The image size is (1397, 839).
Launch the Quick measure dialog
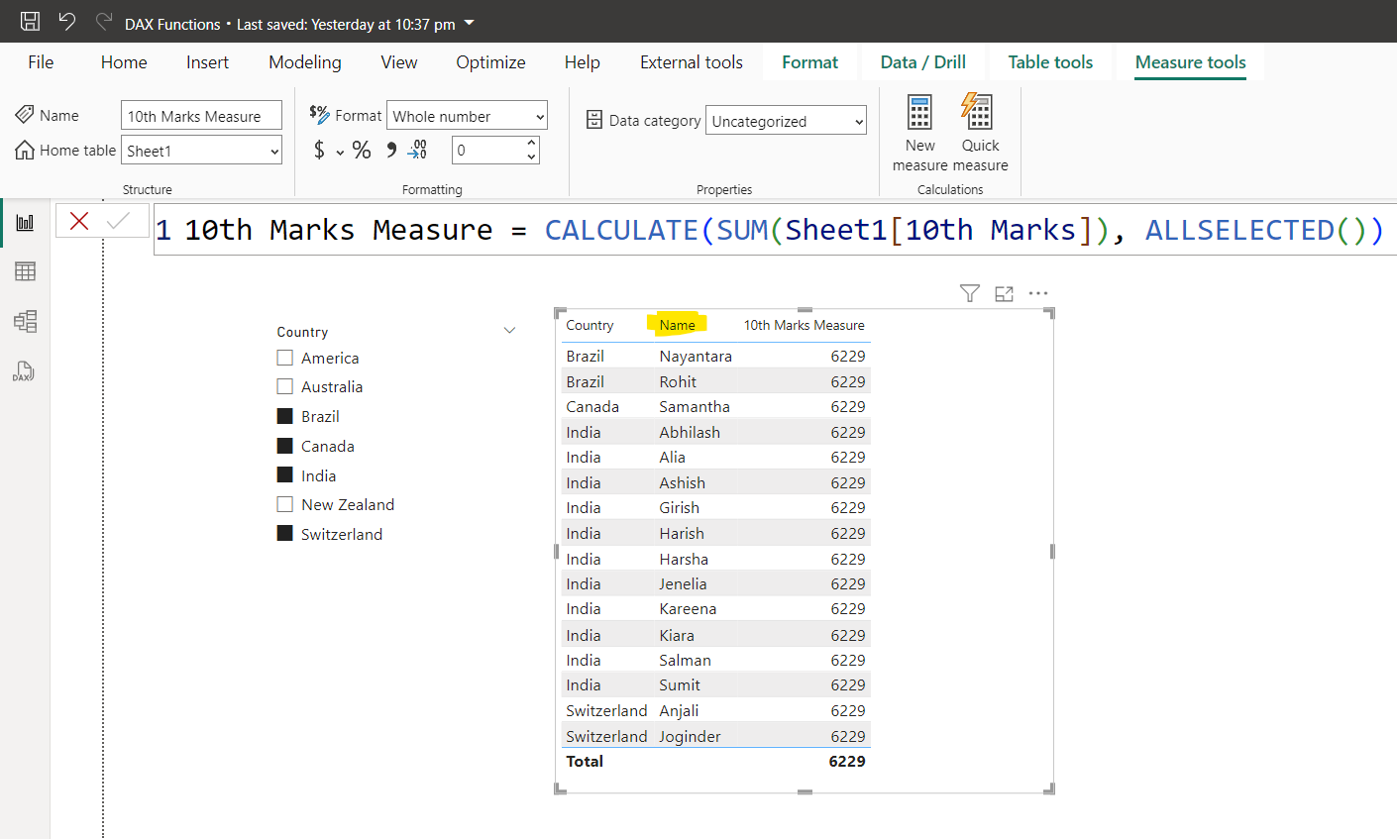click(979, 129)
